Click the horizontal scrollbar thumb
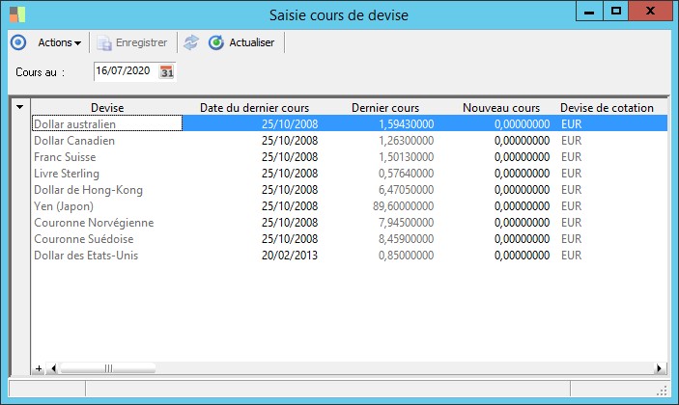679x405 pixels. (106, 368)
